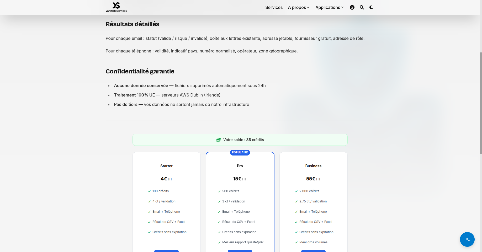This screenshot has width=482, height=252.
Task: Click the Business plan buy button
Action: pos(313,251)
